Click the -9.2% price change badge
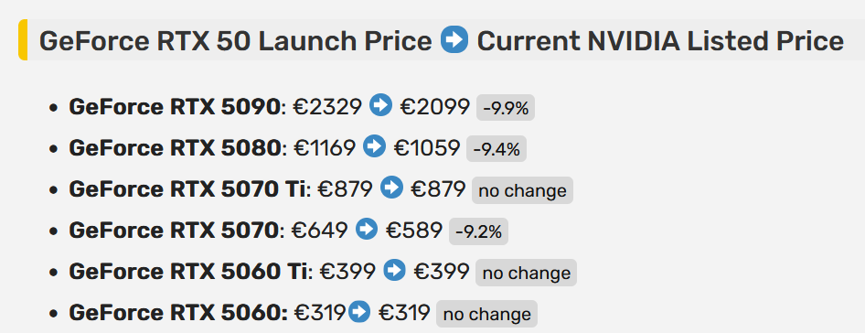The width and height of the screenshot is (865, 333). tap(478, 231)
